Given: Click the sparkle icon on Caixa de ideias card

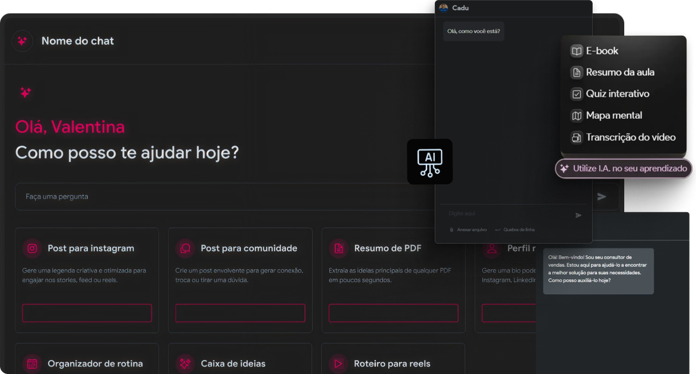Looking at the screenshot, I should pos(185,364).
